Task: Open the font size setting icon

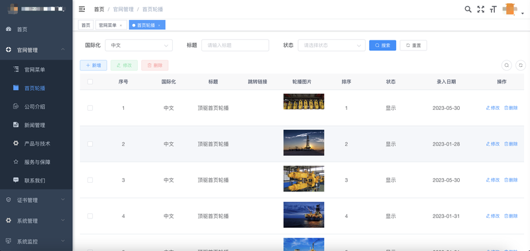Action: (x=494, y=9)
